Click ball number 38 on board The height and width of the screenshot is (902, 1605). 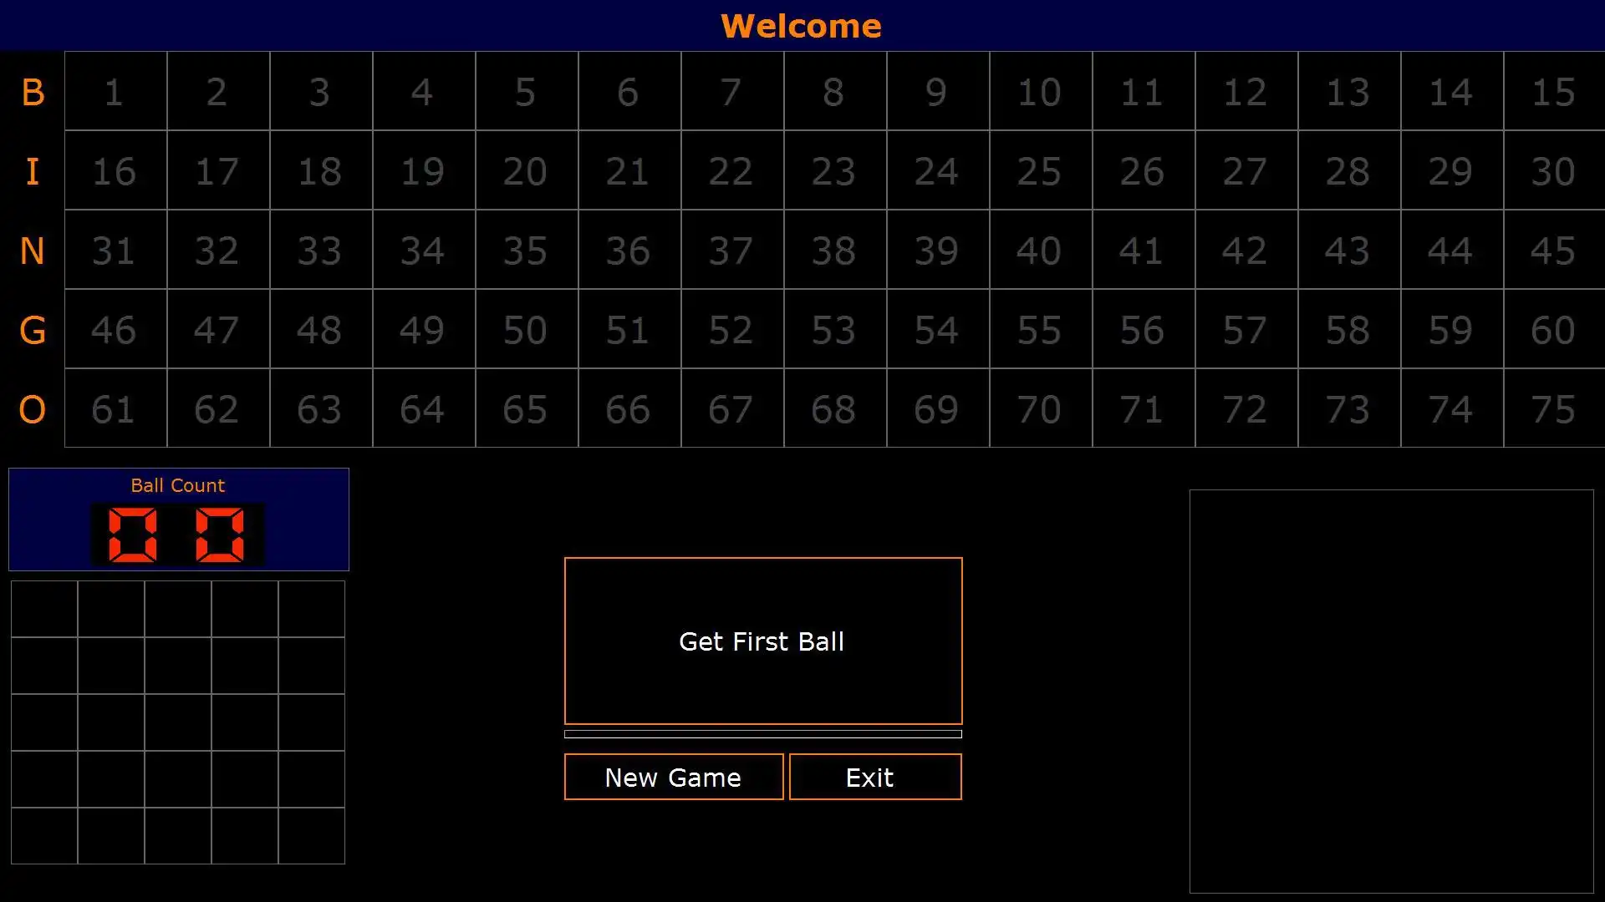click(833, 250)
